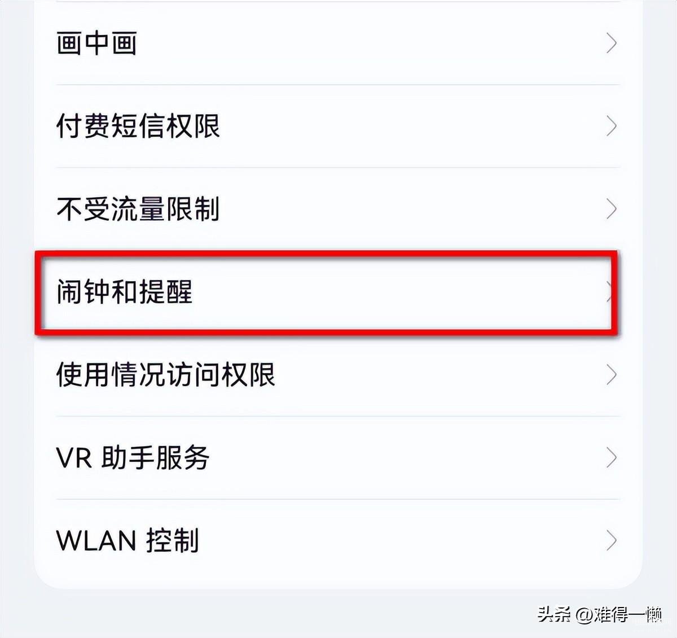Expand the 付费短信权限 arrow

(x=611, y=126)
